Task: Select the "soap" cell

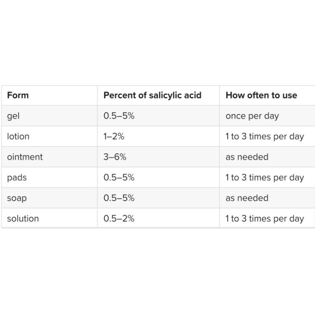Action: point(17,198)
